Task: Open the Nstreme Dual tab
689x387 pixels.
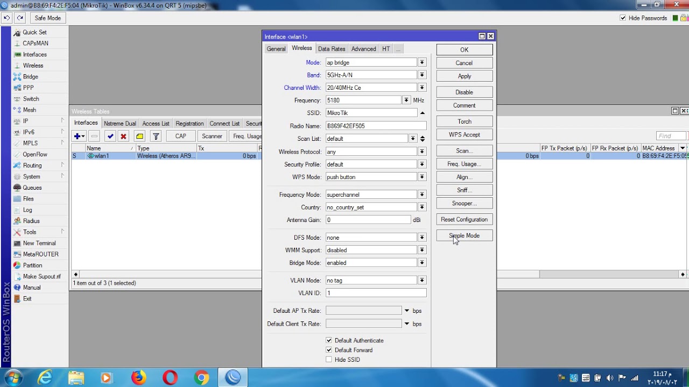Action: click(x=120, y=124)
